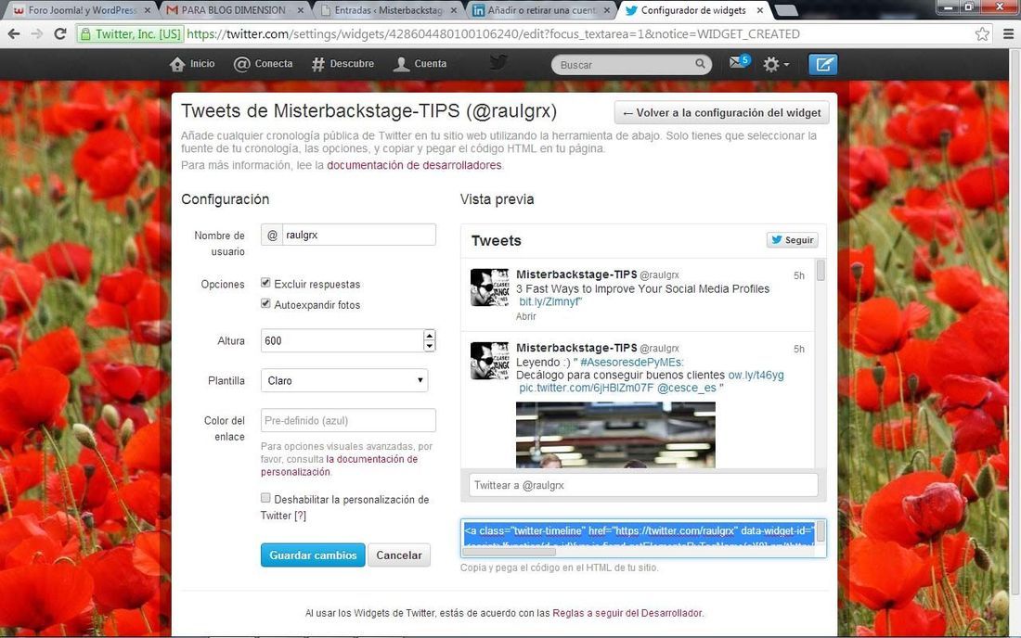Viewport: 1021px width, 638px height.
Task: Click the Tweets heading in preview
Action: click(497, 240)
